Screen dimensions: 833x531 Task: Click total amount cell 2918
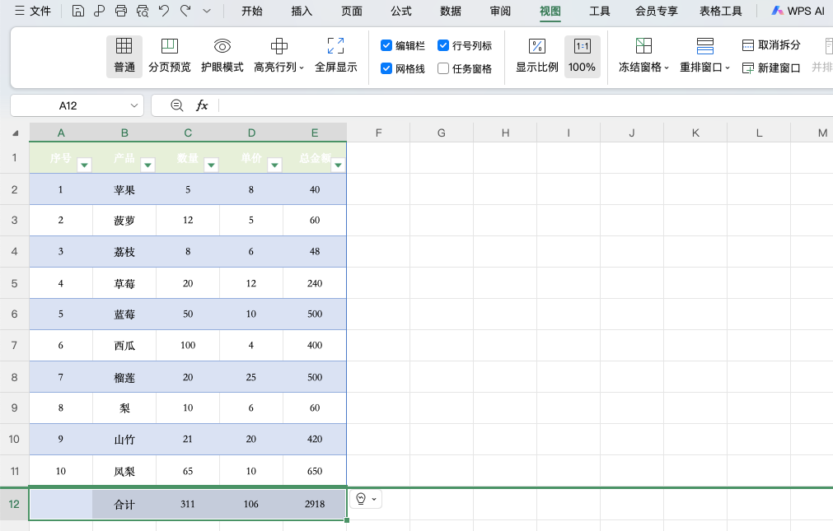click(x=315, y=504)
